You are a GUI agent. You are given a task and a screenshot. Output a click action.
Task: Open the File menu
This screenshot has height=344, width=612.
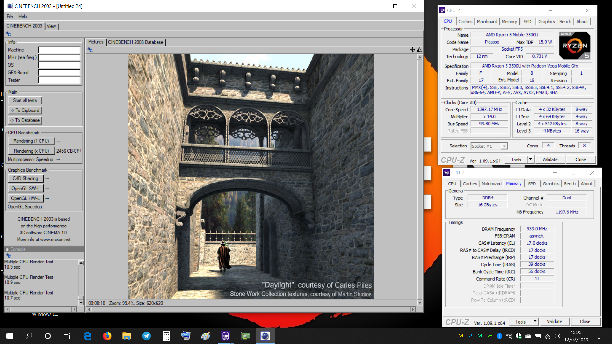point(10,16)
